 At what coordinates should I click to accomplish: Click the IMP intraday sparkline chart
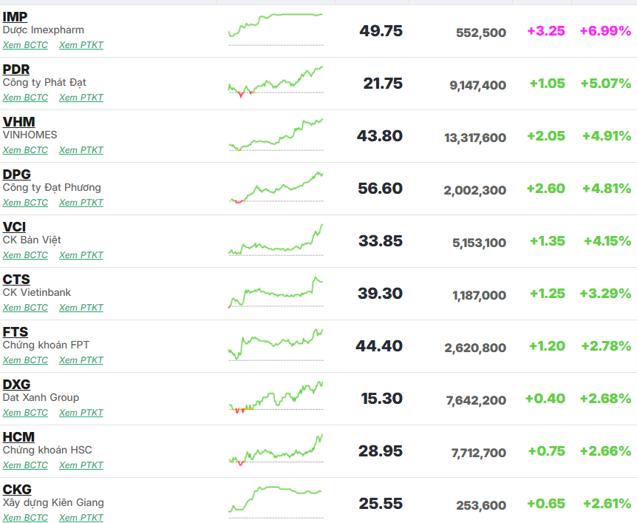[x=276, y=28]
